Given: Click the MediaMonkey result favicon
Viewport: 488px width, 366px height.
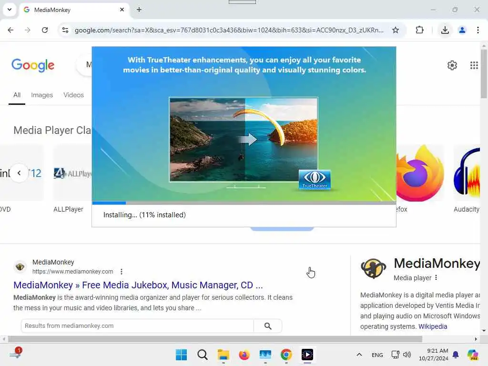Looking at the screenshot, I should (x=20, y=267).
